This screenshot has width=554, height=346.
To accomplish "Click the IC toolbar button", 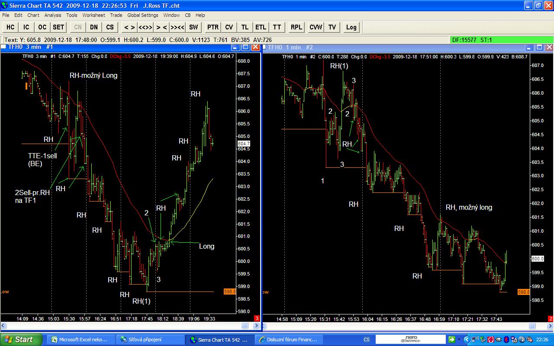I will (x=26, y=27).
